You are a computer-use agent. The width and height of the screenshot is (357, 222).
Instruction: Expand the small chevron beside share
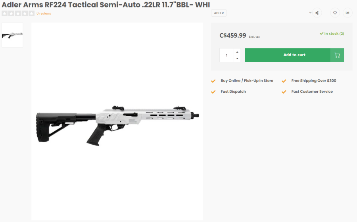pyautogui.click(x=310, y=13)
